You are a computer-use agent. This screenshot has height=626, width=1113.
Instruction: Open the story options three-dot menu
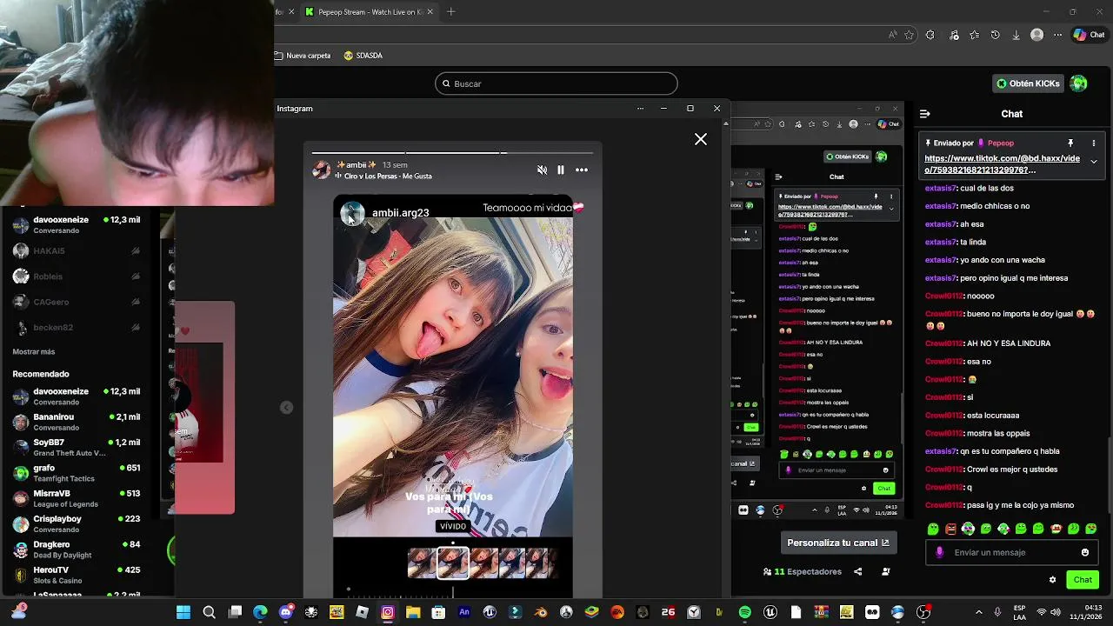pos(582,170)
